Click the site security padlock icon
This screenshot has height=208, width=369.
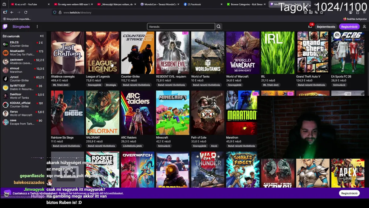[60, 12]
